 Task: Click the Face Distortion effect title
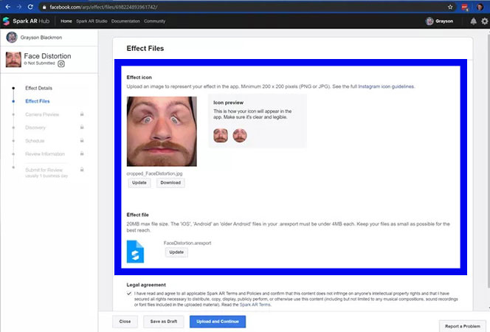pos(47,56)
